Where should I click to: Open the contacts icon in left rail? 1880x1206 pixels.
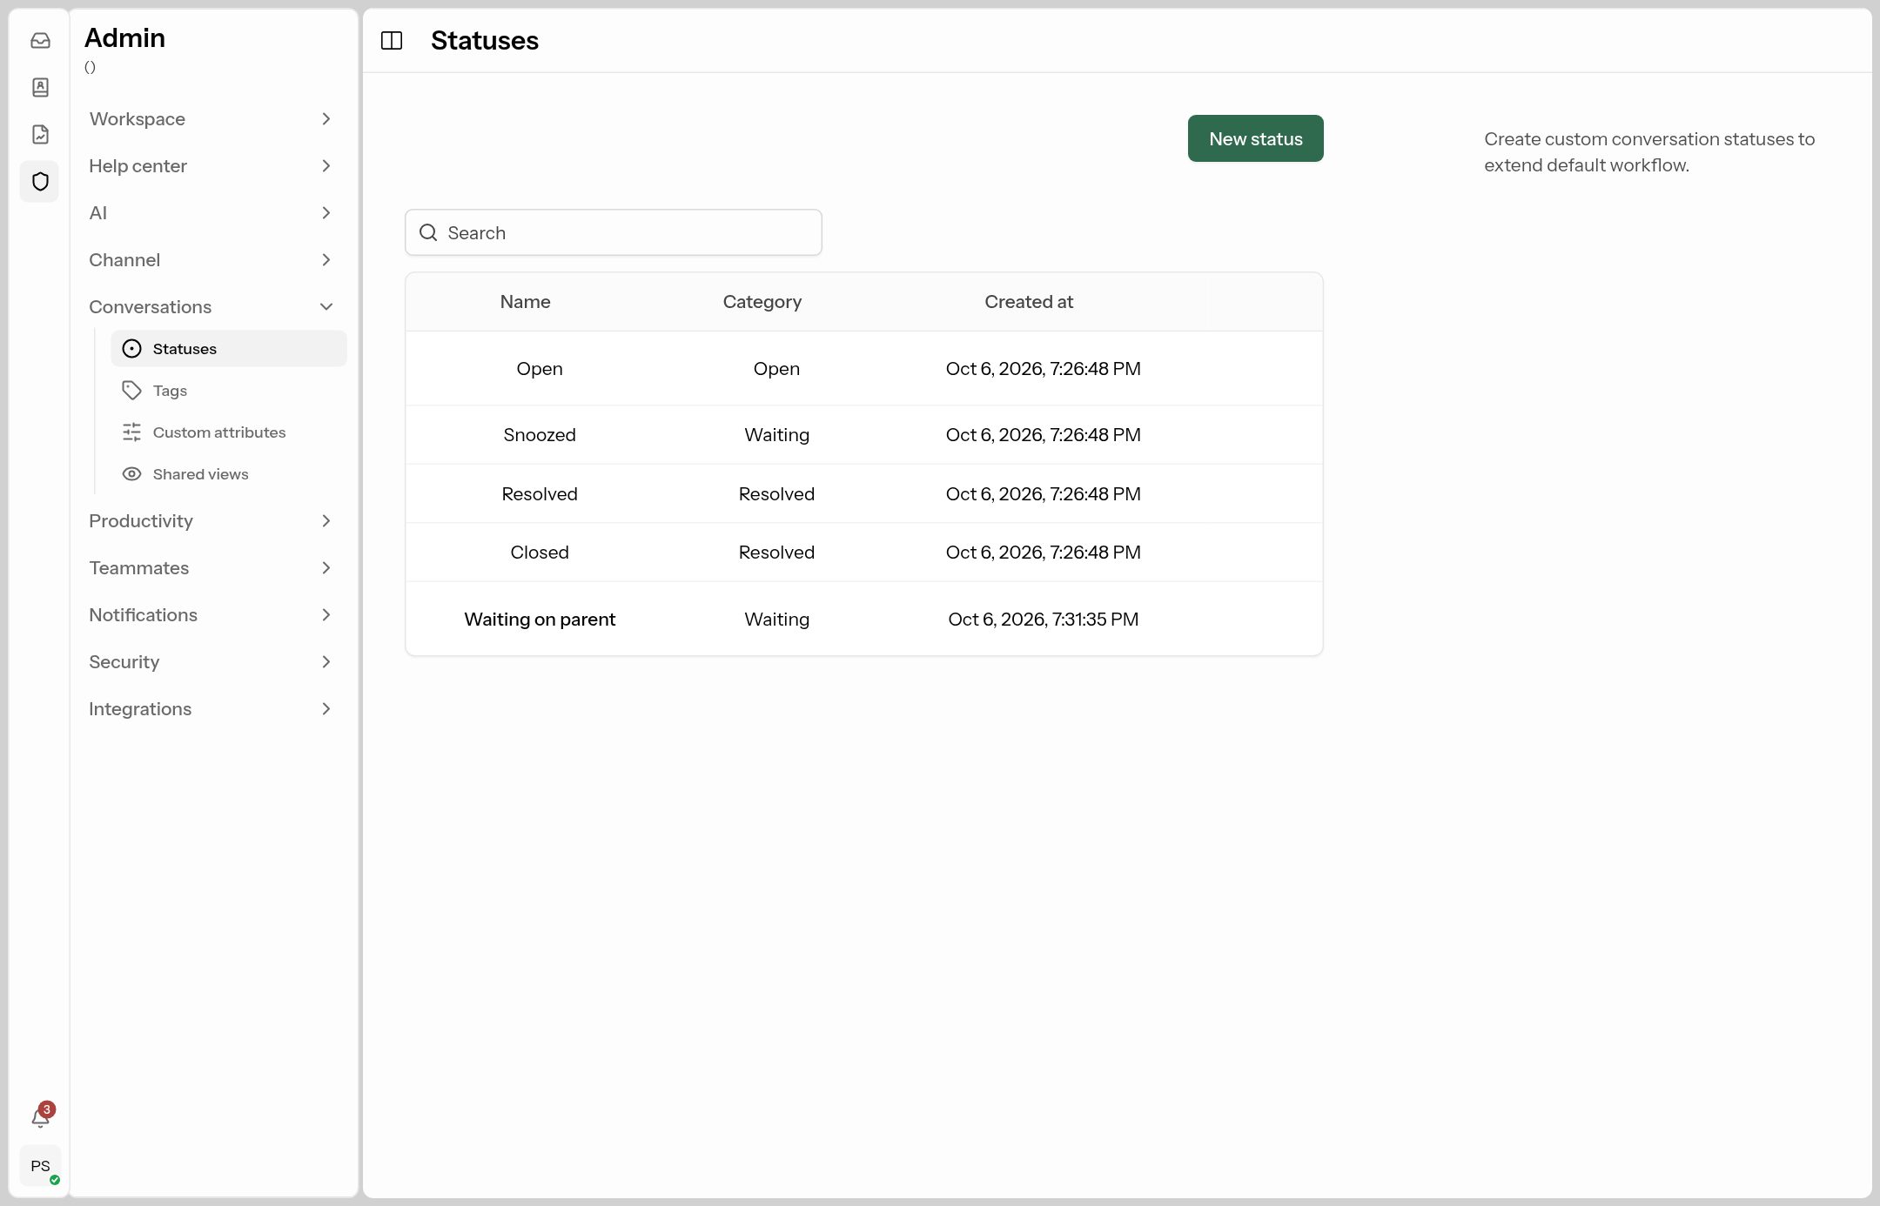(40, 87)
